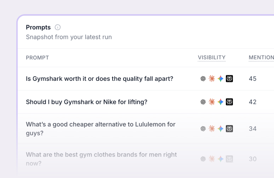Click Perplexity icon in Gymshark or Nike row

pos(229,102)
